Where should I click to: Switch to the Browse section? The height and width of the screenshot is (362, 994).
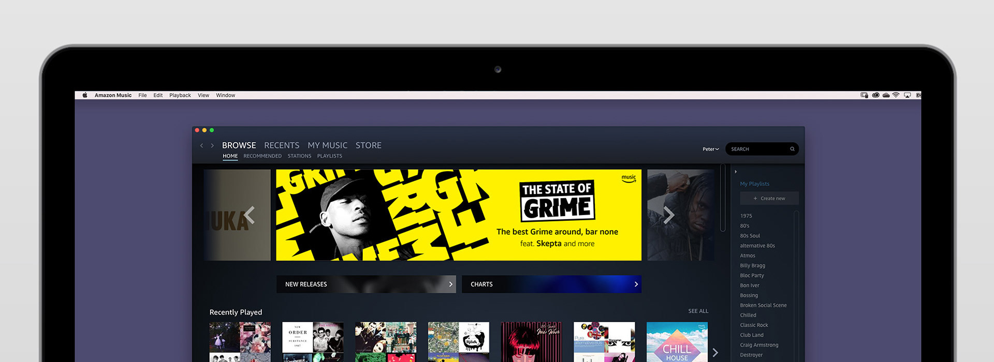(239, 145)
